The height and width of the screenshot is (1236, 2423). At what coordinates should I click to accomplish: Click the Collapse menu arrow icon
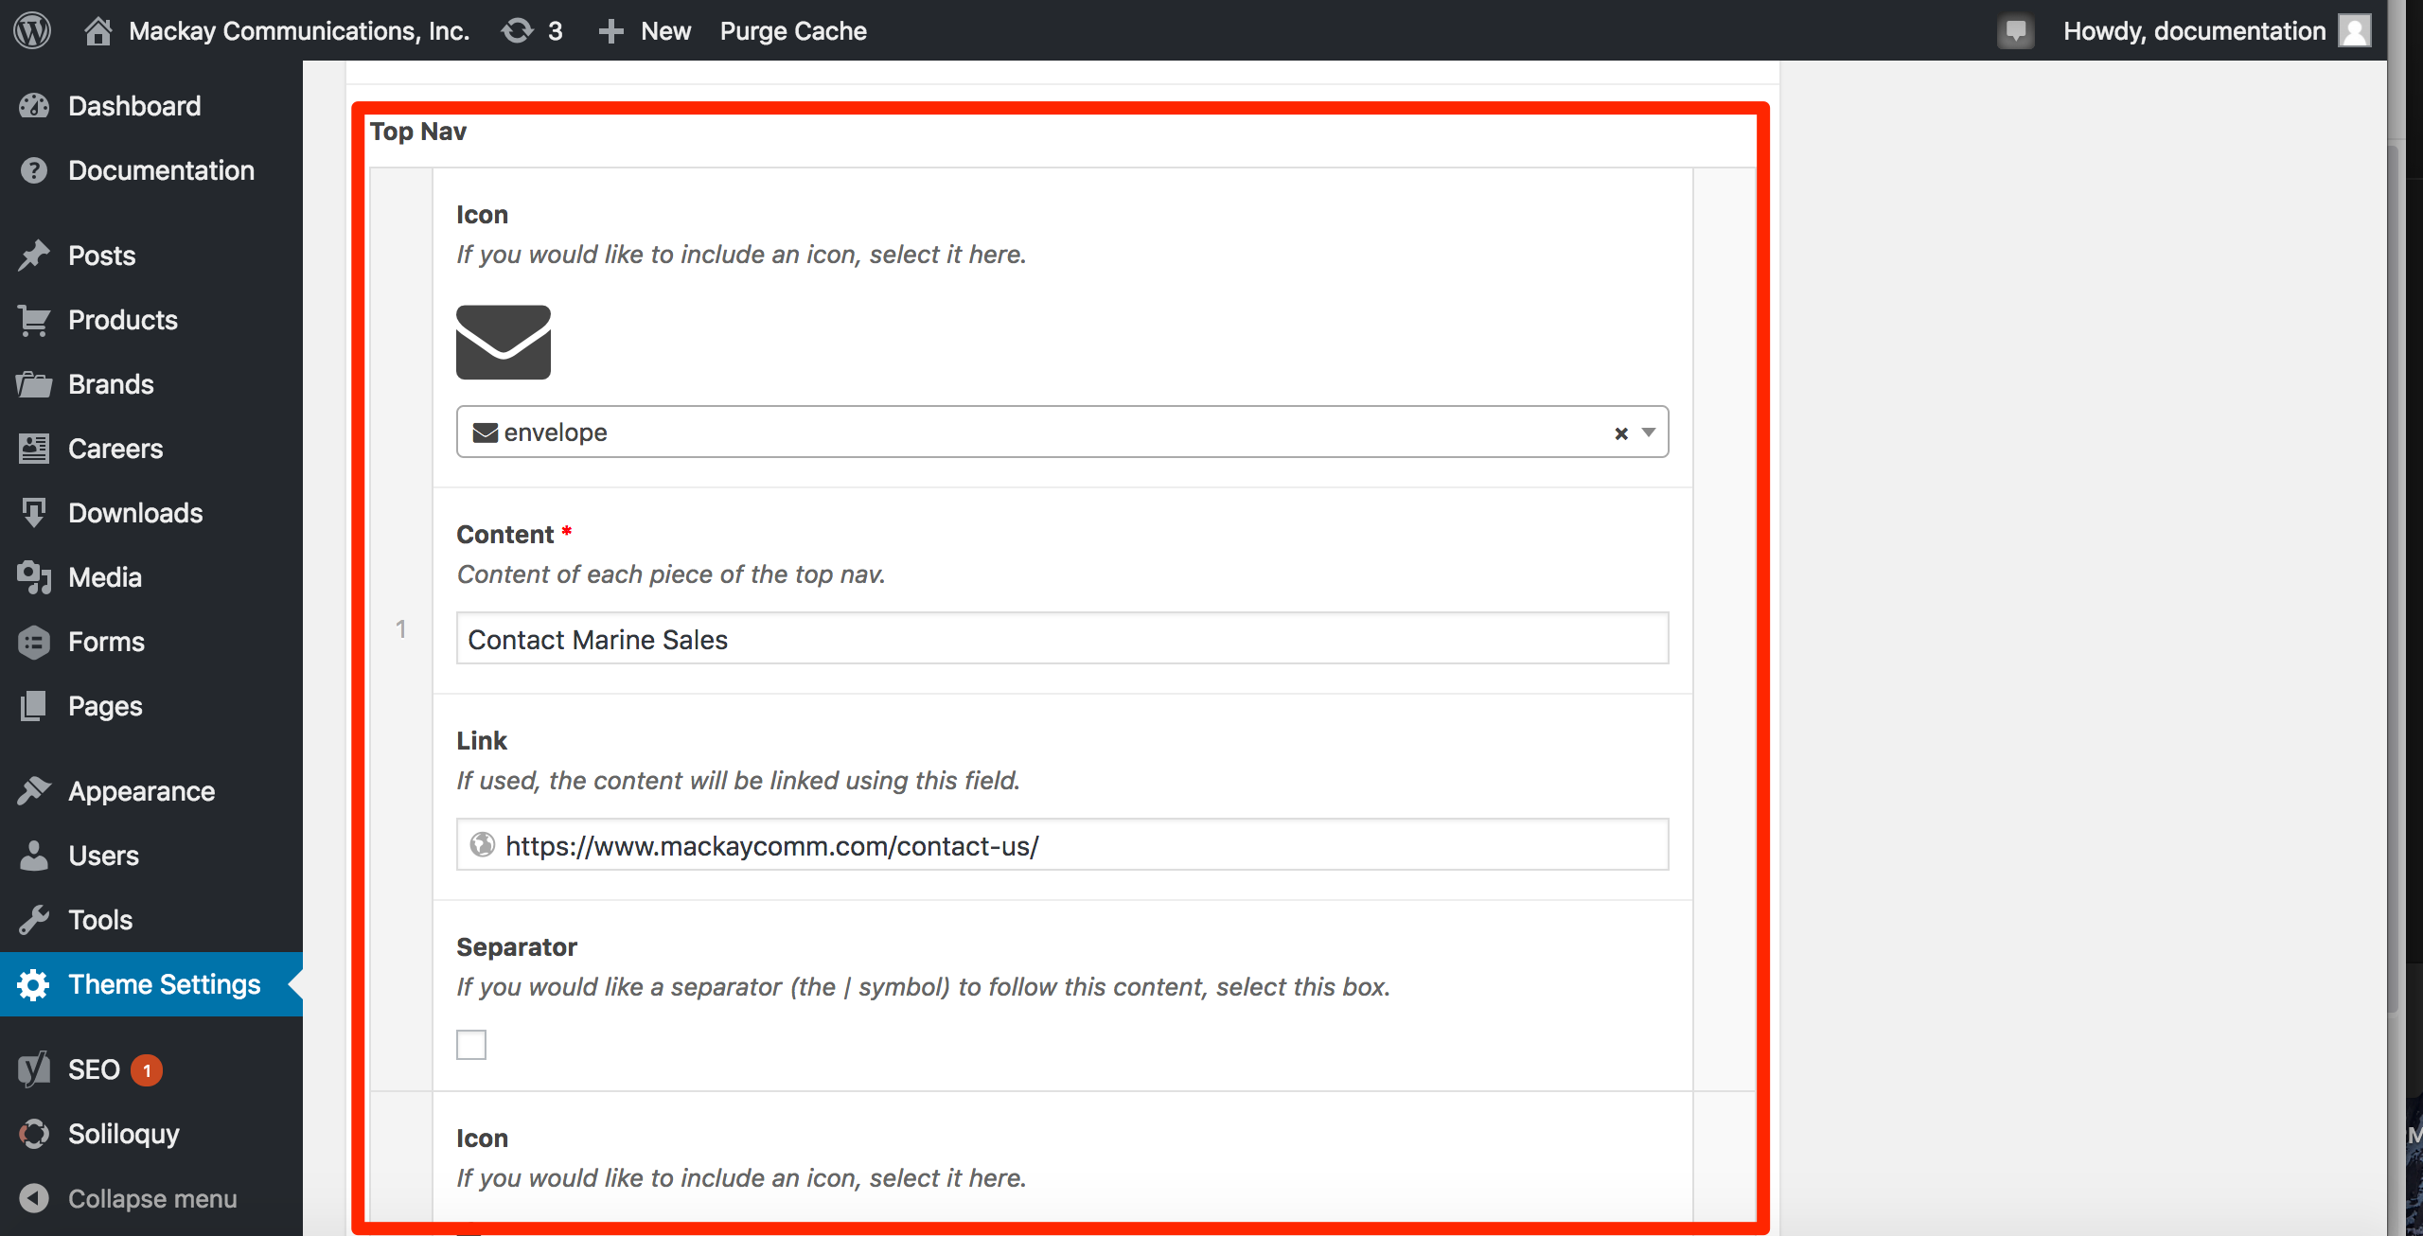pos(34,1198)
